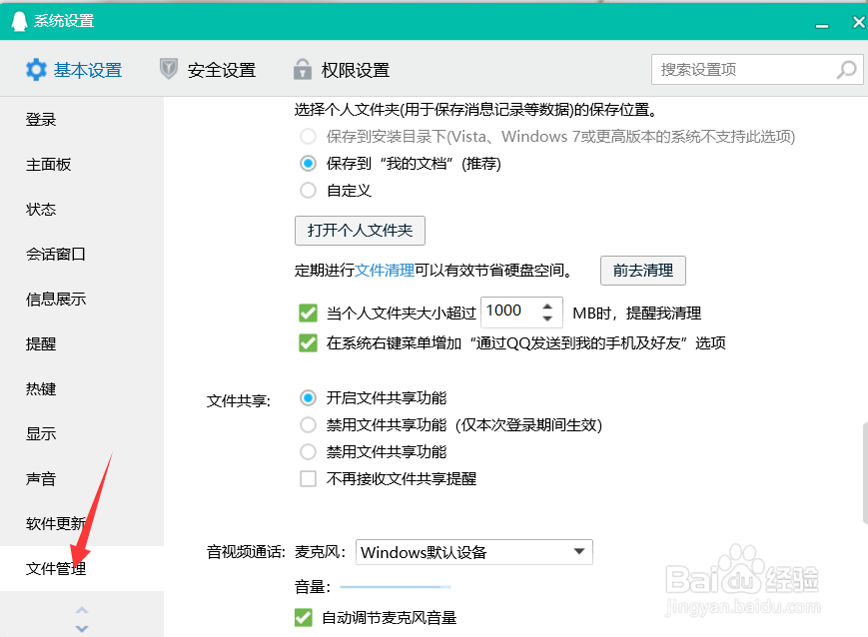Select the 自定义 radio option
The height and width of the screenshot is (637, 868).
click(308, 191)
